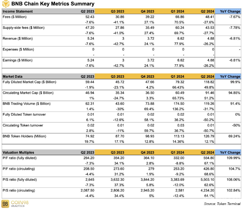Click the BNB Chain logo icon
The width and height of the screenshot is (243, 209).
[6, 4]
